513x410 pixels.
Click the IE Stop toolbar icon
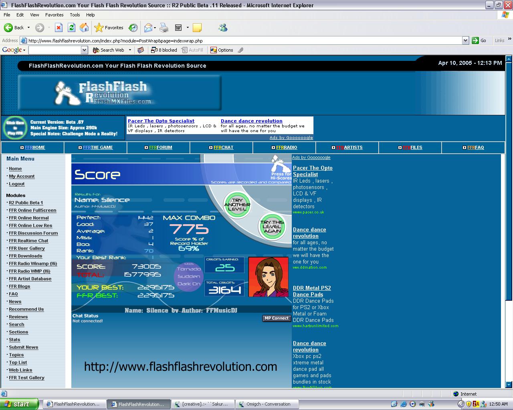pos(59,28)
